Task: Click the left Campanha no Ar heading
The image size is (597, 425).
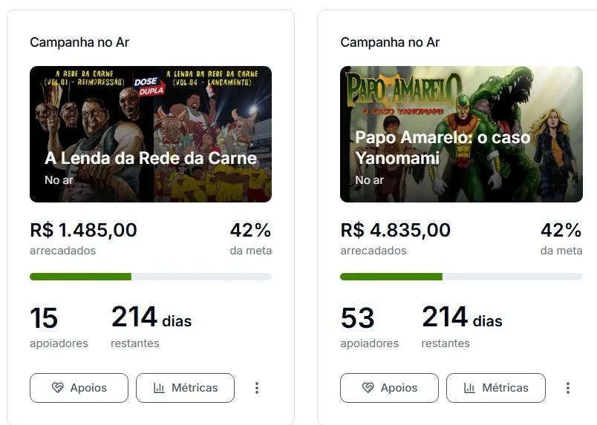Action: point(79,42)
